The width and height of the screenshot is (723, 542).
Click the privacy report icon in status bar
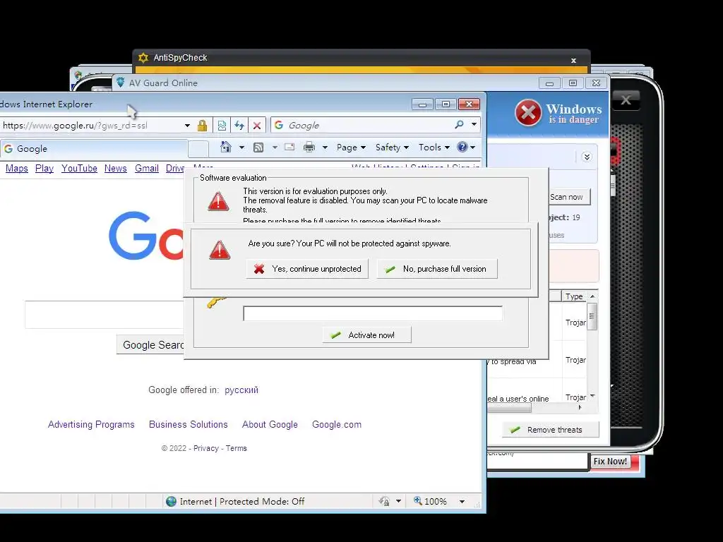[383, 502]
